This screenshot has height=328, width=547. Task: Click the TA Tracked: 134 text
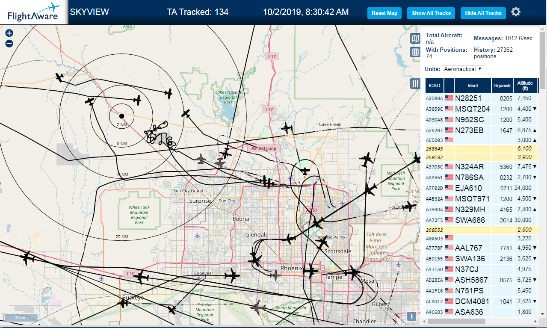click(x=198, y=12)
